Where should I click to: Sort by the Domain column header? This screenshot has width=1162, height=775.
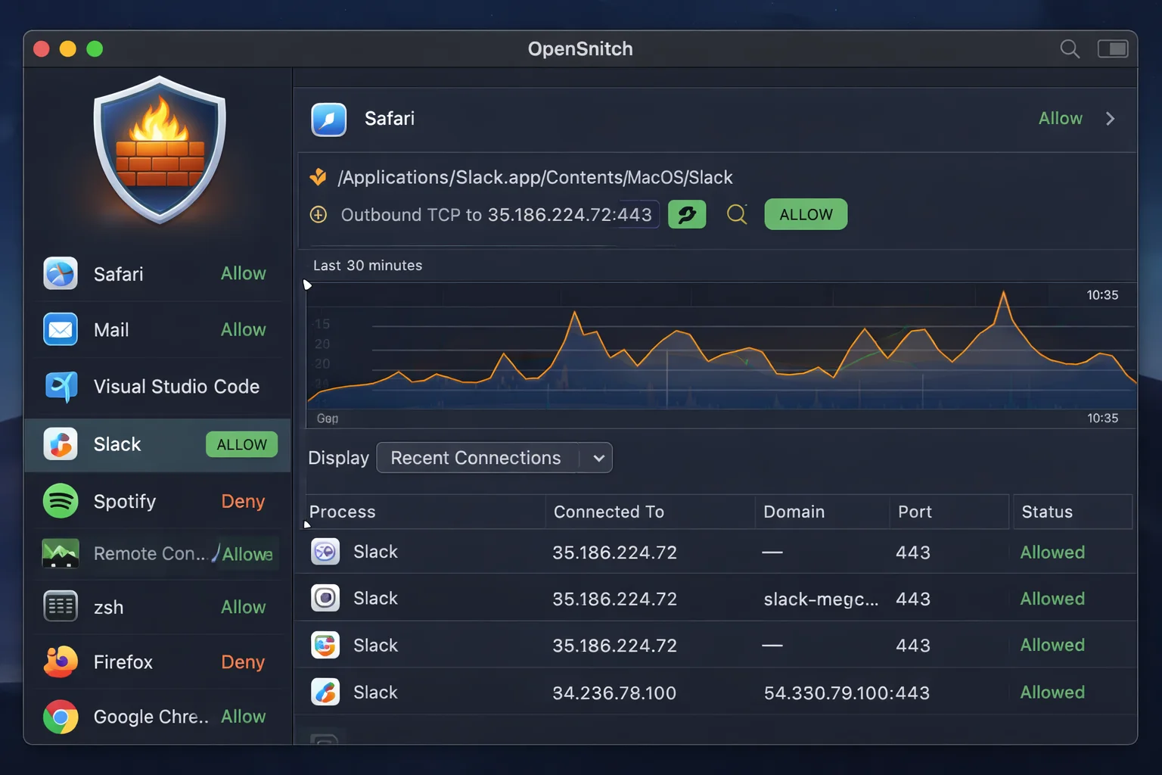click(794, 512)
